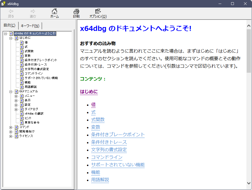Viewport: 252px width, 190px height.
Task: Switch to the 目次(C) contents tab
Action: coord(9,25)
